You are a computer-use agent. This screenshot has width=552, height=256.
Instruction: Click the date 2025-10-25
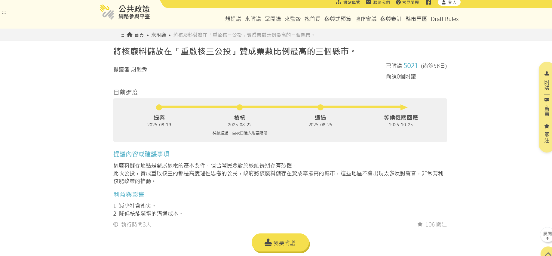(401, 125)
